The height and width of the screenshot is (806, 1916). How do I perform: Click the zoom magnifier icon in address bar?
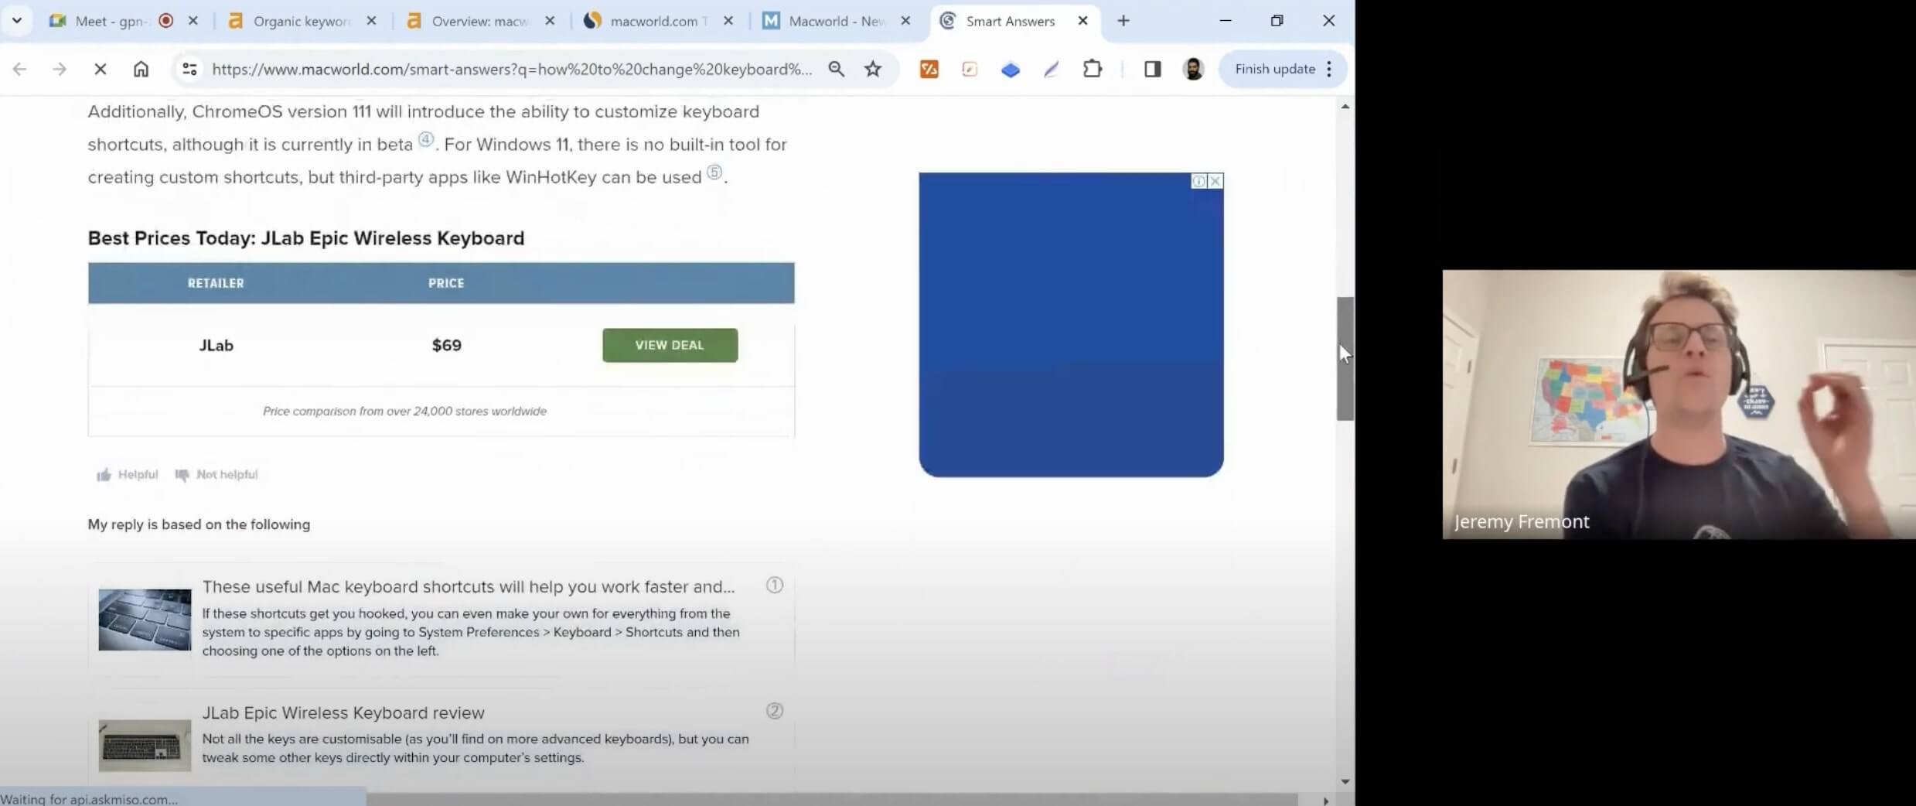pyautogui.click(x=836, y=69)
